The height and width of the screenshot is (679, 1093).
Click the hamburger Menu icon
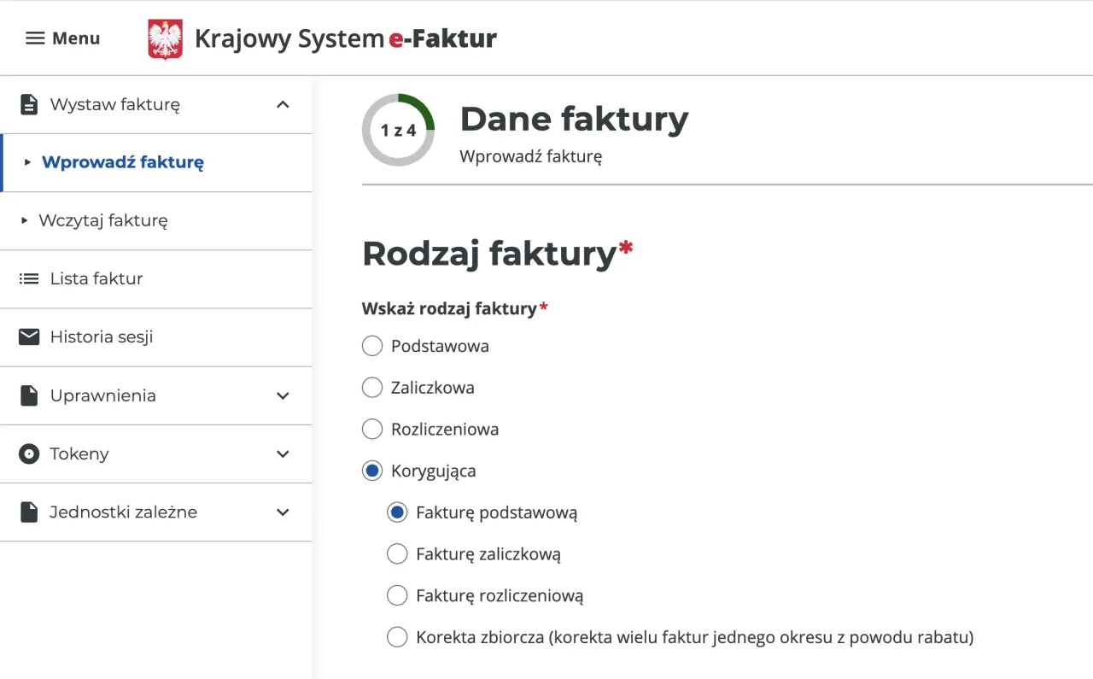click(35, 38)
